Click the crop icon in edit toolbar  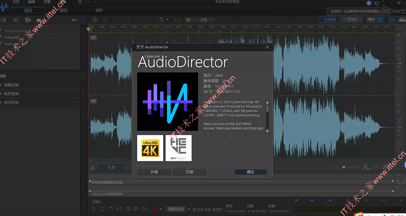[x=149, y=19]
